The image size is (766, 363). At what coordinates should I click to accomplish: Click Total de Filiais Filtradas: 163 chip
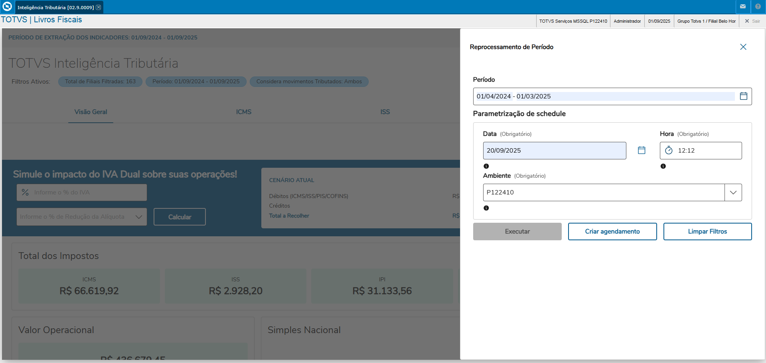click(x=100, y=82)
